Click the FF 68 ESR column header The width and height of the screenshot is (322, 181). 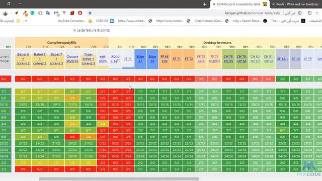[x=165, y=59]
